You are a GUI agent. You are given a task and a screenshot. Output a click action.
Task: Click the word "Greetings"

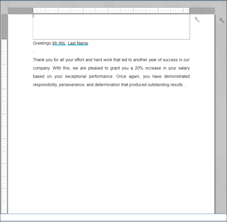coord(42,43)
